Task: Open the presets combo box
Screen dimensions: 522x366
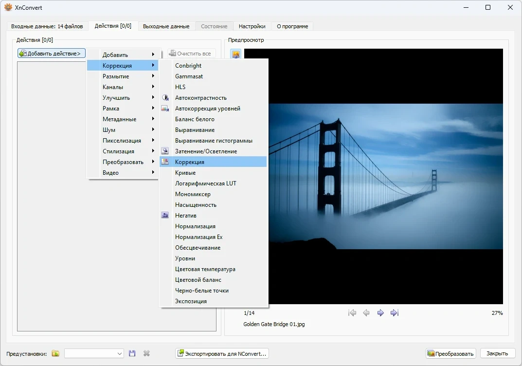Action: pyautogui.click(x=94, y=353)
